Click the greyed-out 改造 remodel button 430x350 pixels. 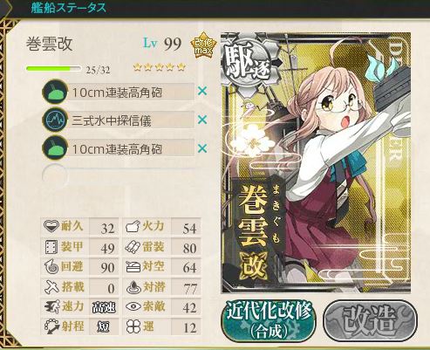(370, 320)
